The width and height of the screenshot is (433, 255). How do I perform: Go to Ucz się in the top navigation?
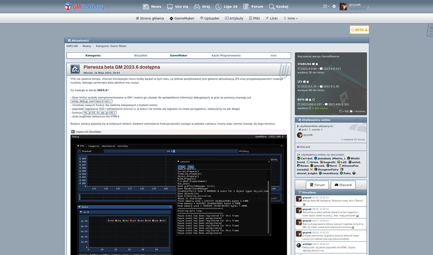tap(178, 6)
